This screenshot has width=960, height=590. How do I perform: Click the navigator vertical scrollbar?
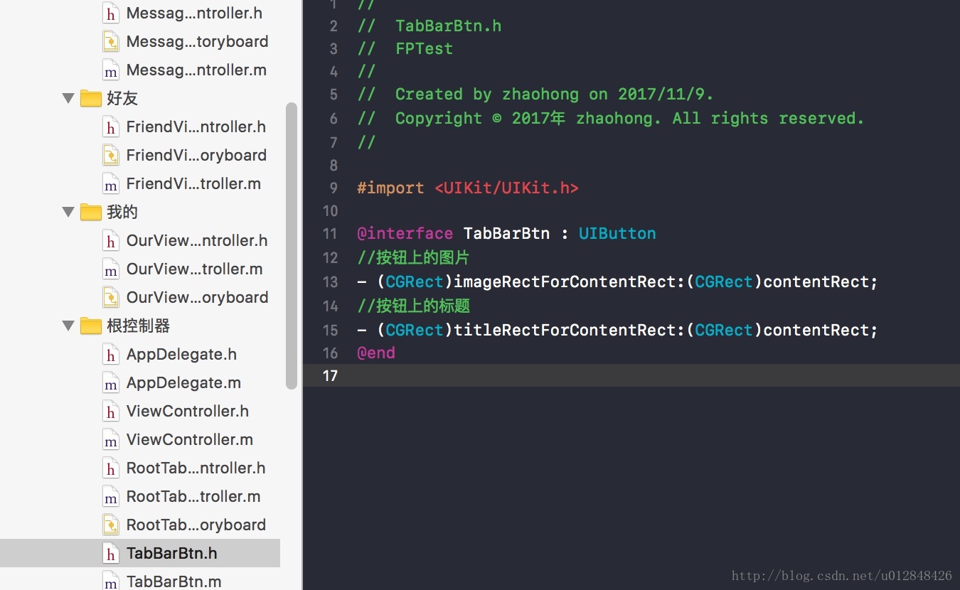point(292,246)
